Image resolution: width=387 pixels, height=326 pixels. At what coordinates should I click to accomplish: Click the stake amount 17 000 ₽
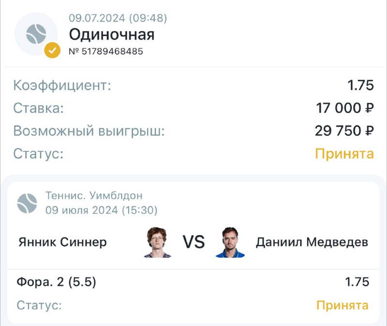[345, 108]
